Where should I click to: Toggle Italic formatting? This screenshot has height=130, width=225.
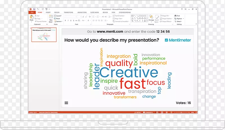coord(68,21)
